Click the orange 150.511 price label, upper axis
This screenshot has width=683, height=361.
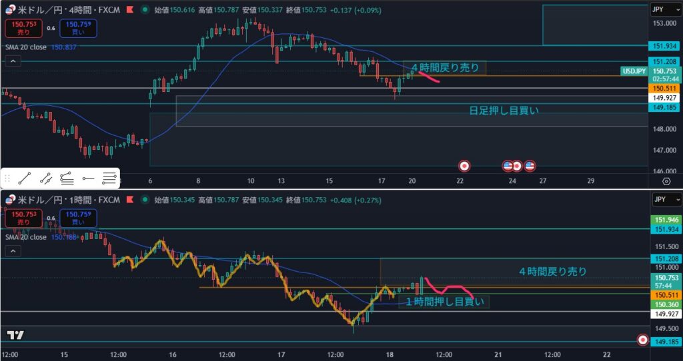[665, 88]
